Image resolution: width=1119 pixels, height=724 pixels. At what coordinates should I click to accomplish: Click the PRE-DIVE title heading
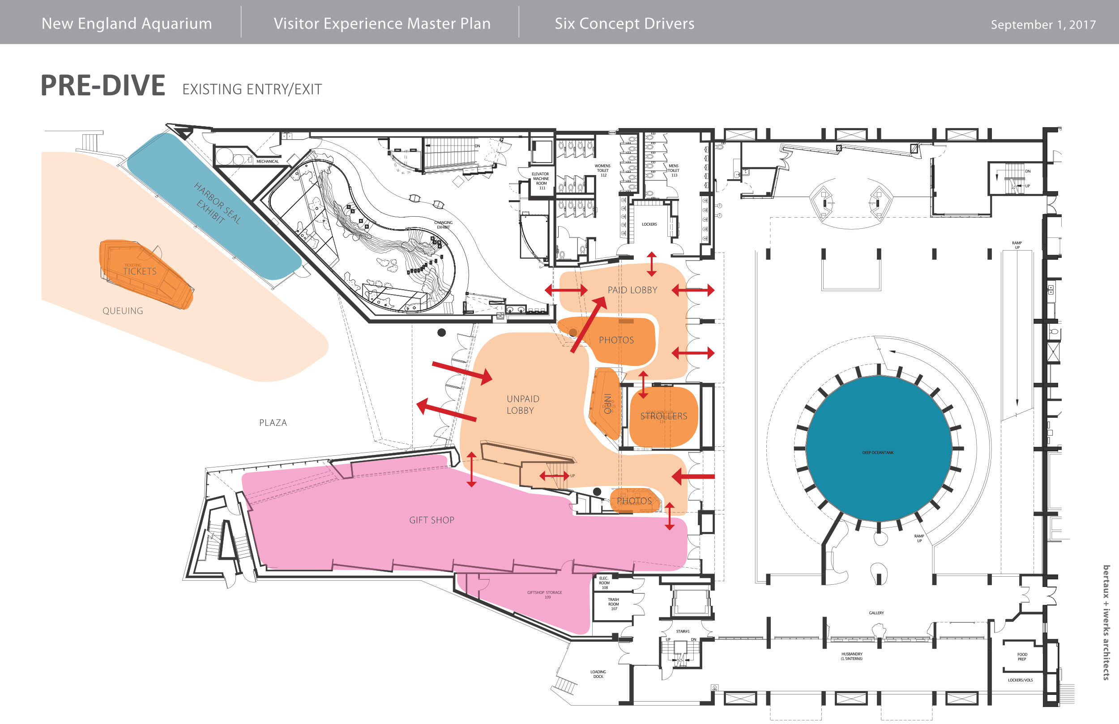click(x=103, y=86)
